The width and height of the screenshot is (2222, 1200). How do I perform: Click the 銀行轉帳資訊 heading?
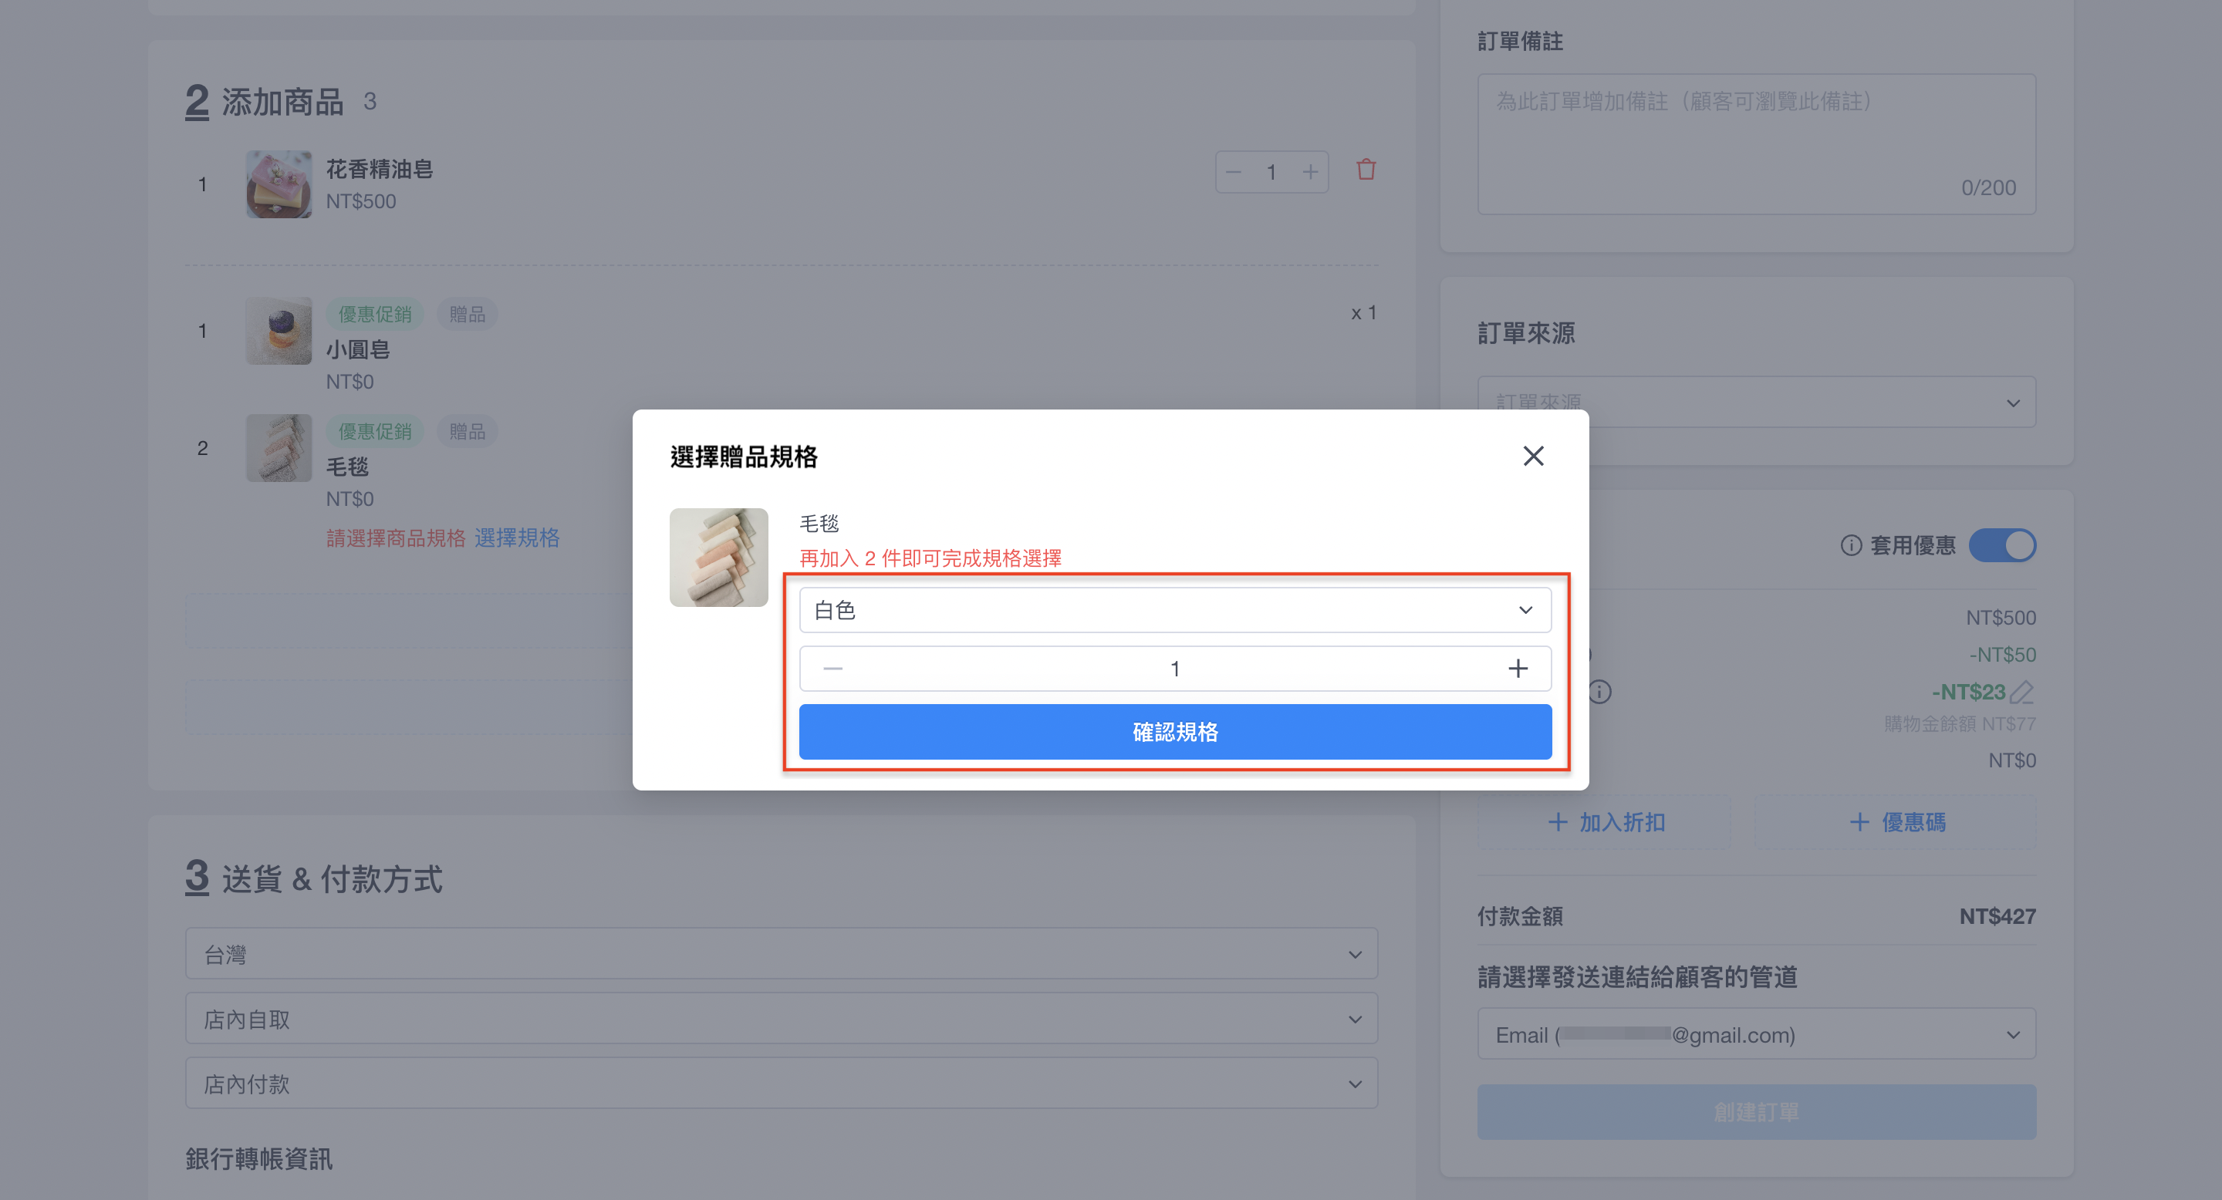pos(258,1158)
